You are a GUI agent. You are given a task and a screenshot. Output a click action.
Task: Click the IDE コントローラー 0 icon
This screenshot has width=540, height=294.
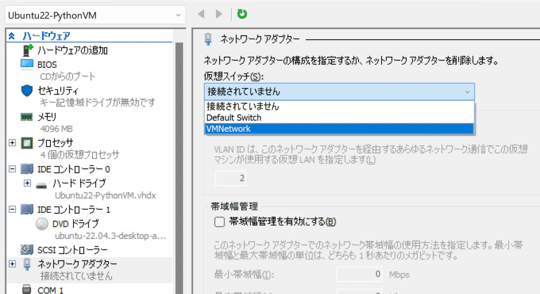[x=27, y=169]
